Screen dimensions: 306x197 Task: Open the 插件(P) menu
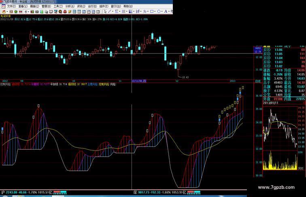(104, 6)
